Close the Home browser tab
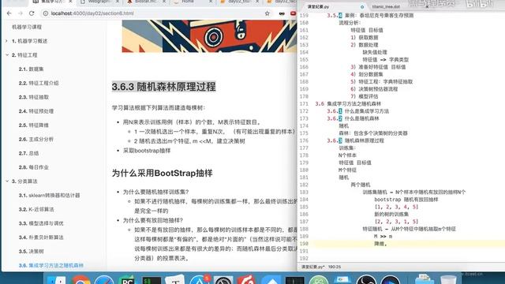505x284 pixels. point(211,2)
